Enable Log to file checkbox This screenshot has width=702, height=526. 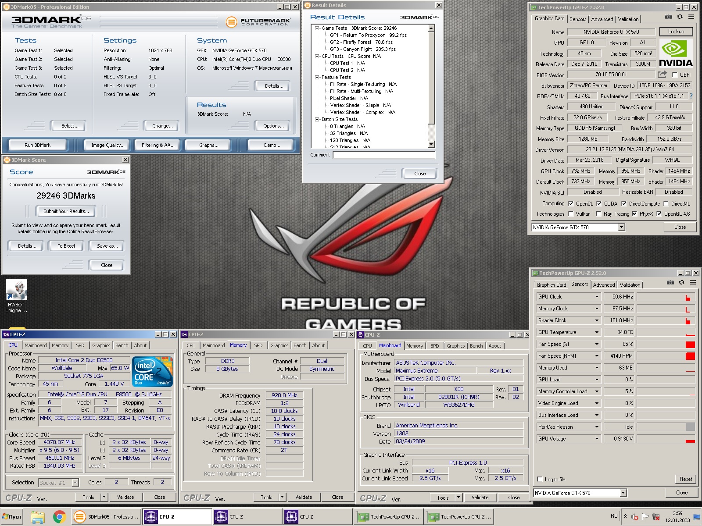coord(540,479)
